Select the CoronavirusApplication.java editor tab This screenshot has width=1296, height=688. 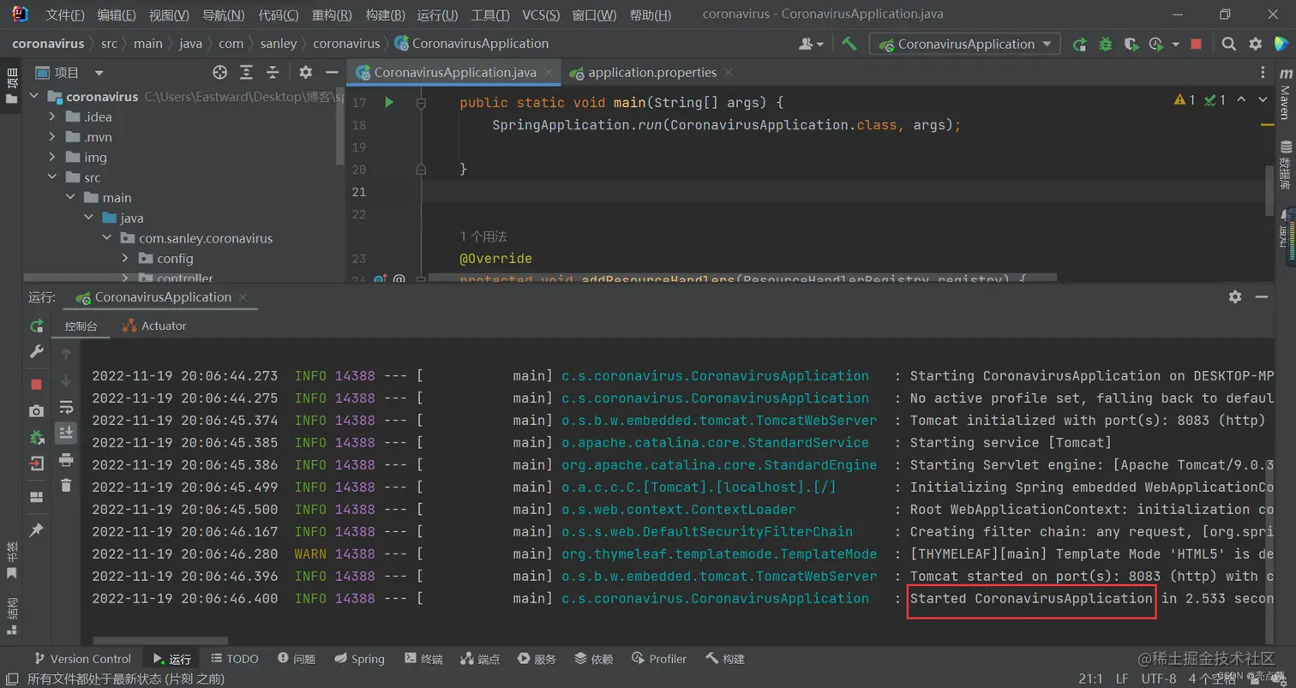pyautogui.click(x=454, y=73)
